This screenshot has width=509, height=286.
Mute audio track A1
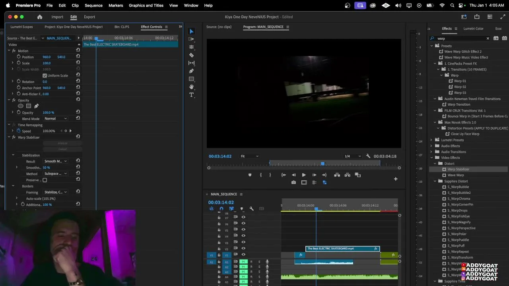(243, 262)
